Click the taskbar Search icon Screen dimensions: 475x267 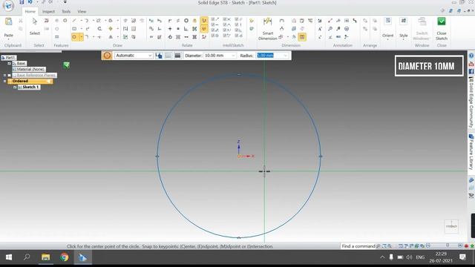[27, 257]
